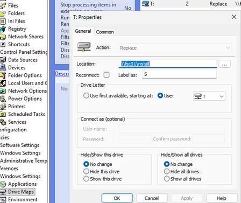Viewport: 241px width, 203px height.
Task: Close the T: Properties dialog
Action: tap(234, 17)
